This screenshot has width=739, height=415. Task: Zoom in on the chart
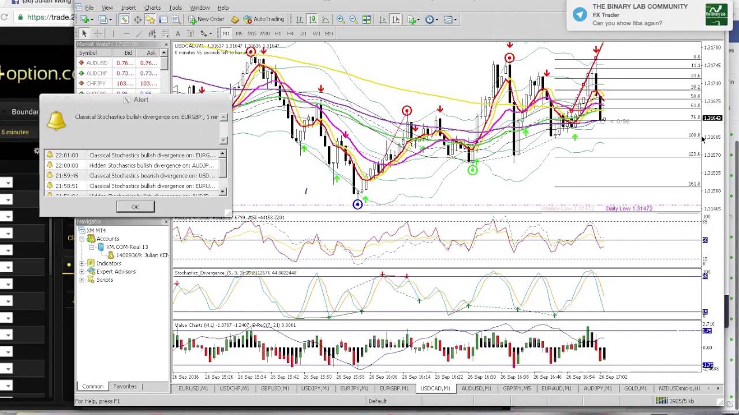tap(341, 20)
